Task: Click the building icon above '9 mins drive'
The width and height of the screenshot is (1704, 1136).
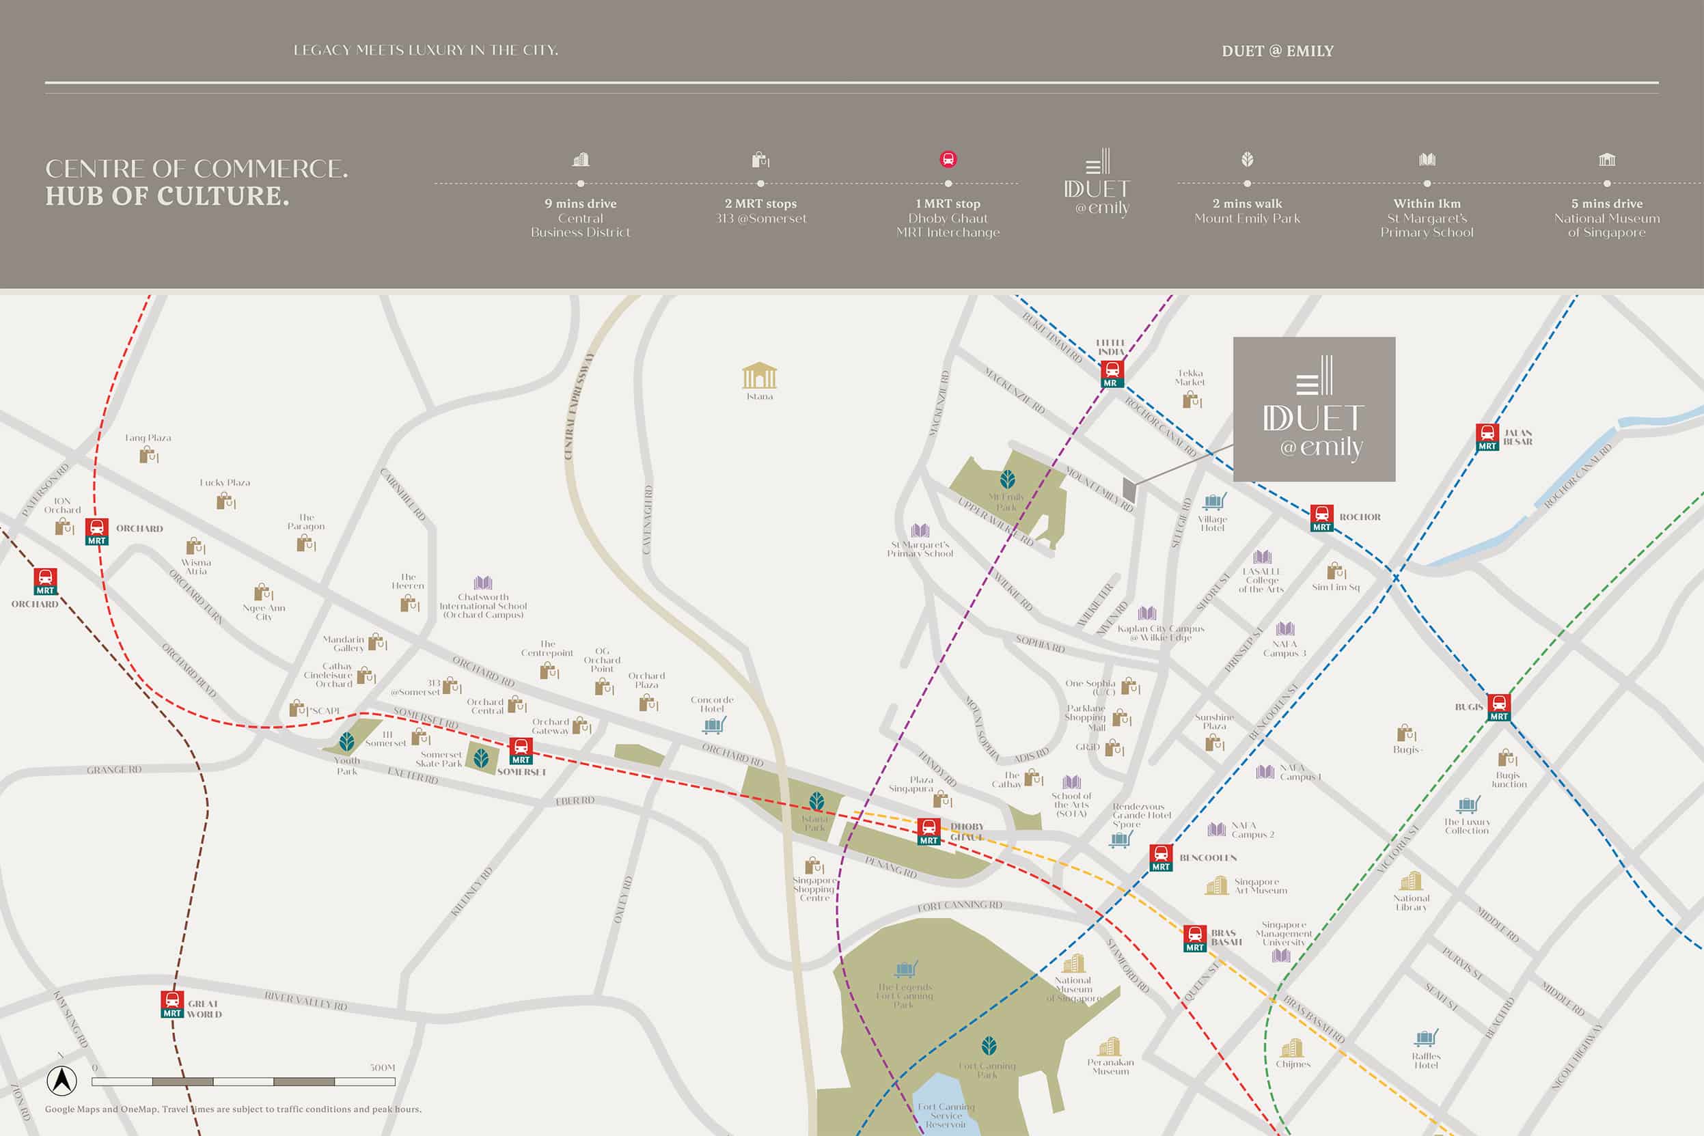Action: point(581,158)
